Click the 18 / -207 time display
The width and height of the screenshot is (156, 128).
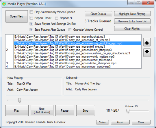[113, 110]
